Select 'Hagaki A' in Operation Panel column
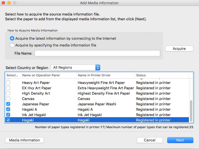 (30, 109)
